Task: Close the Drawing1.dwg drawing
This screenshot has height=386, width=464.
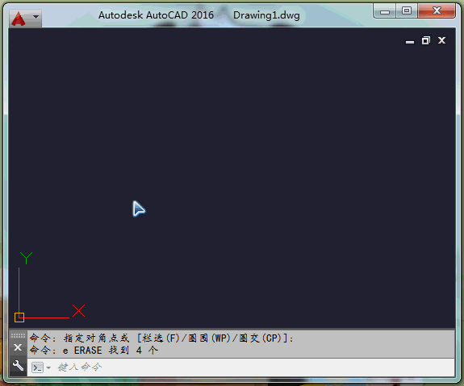Action: (x=441, y=40)
